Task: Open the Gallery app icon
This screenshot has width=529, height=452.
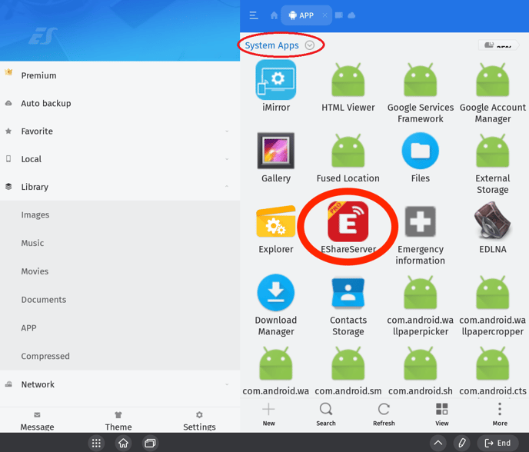Action: [x=275, y=151]
